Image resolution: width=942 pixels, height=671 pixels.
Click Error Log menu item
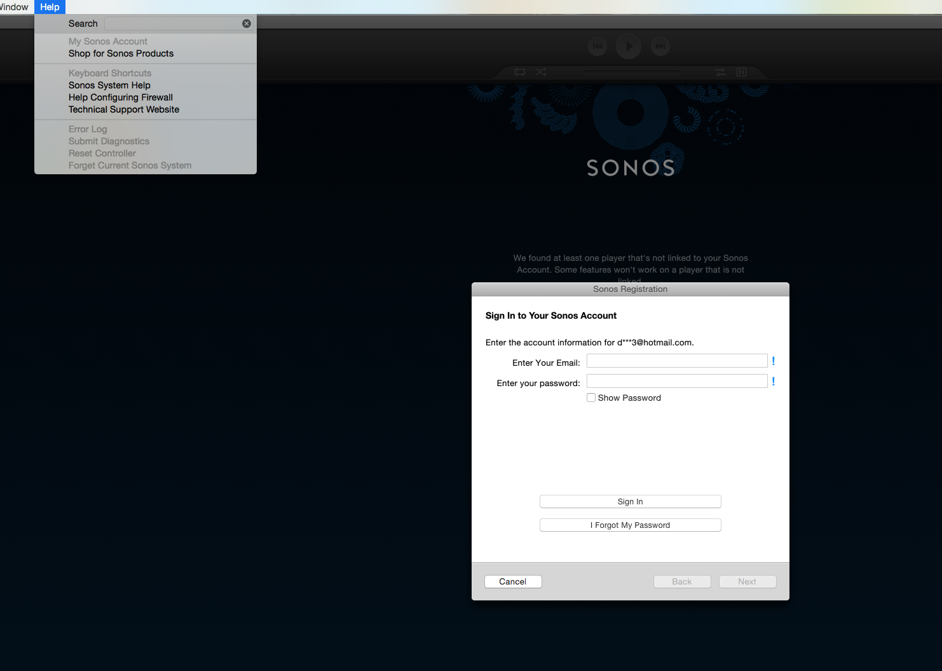tap(88, 129)
